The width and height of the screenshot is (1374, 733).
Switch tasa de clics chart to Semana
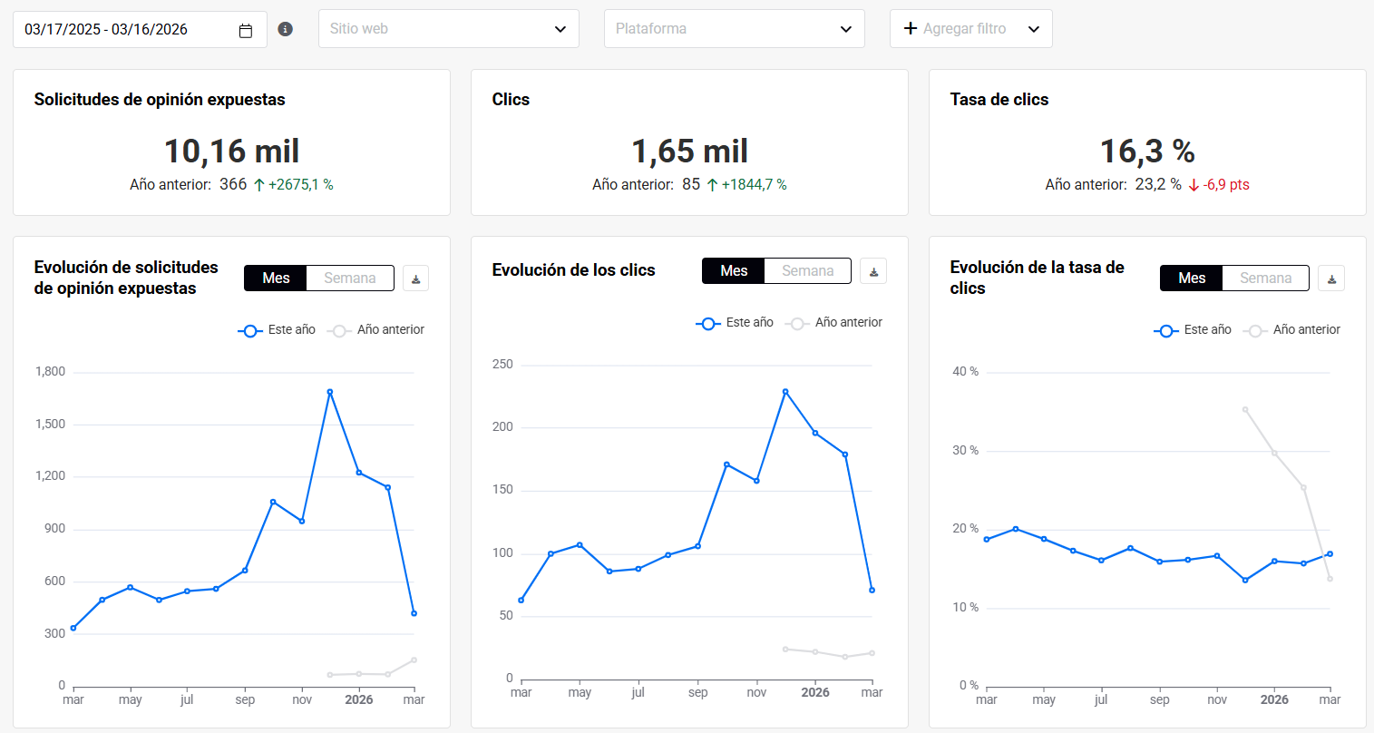(1265, 279)
